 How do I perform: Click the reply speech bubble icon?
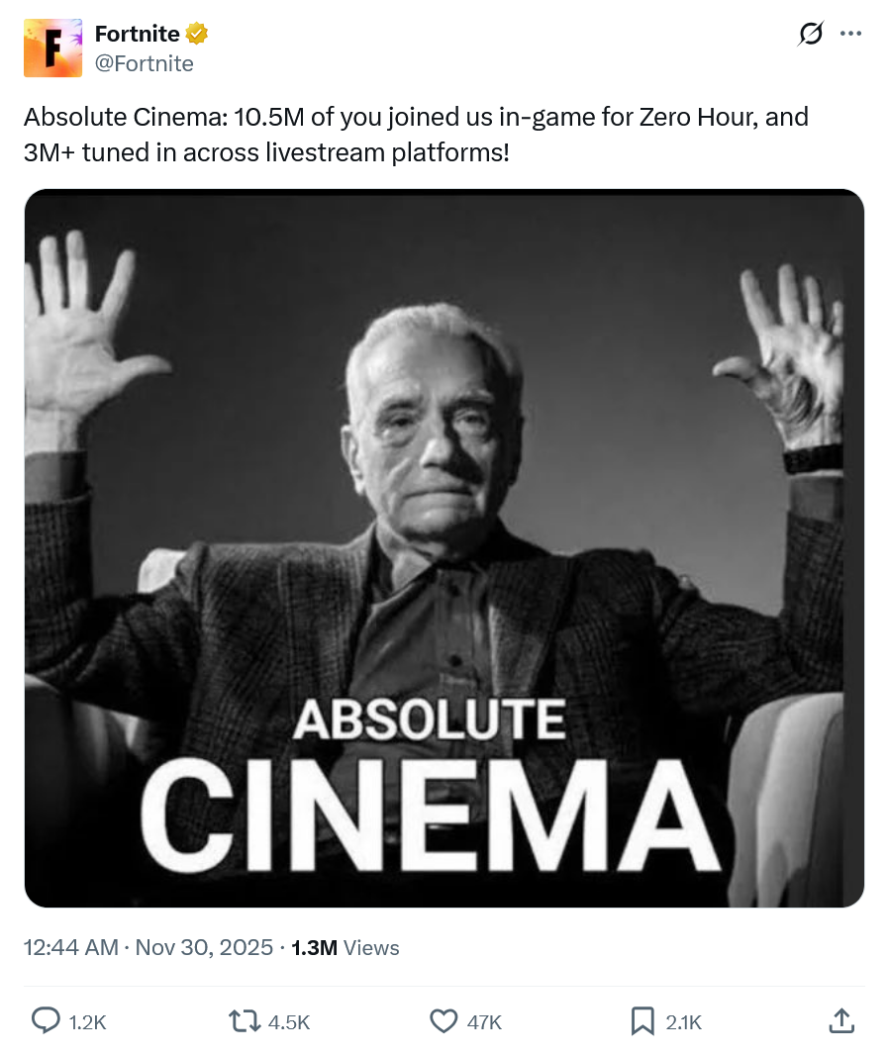click(46, 1020)
